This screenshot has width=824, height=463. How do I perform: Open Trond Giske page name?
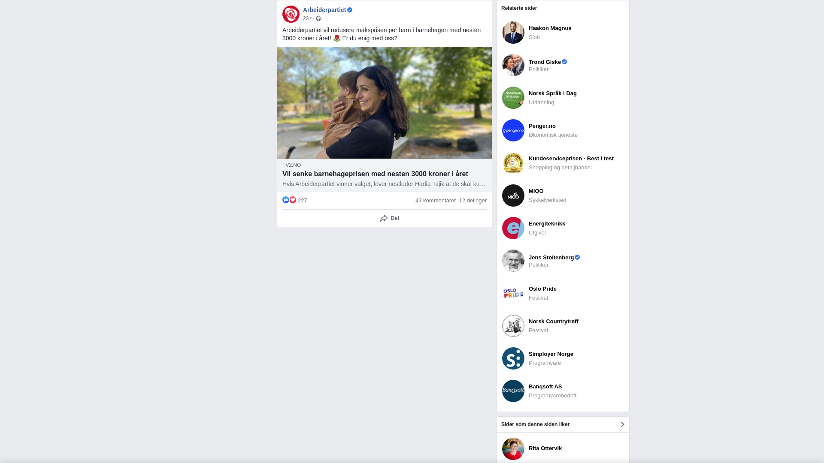(x=545, y=62)
